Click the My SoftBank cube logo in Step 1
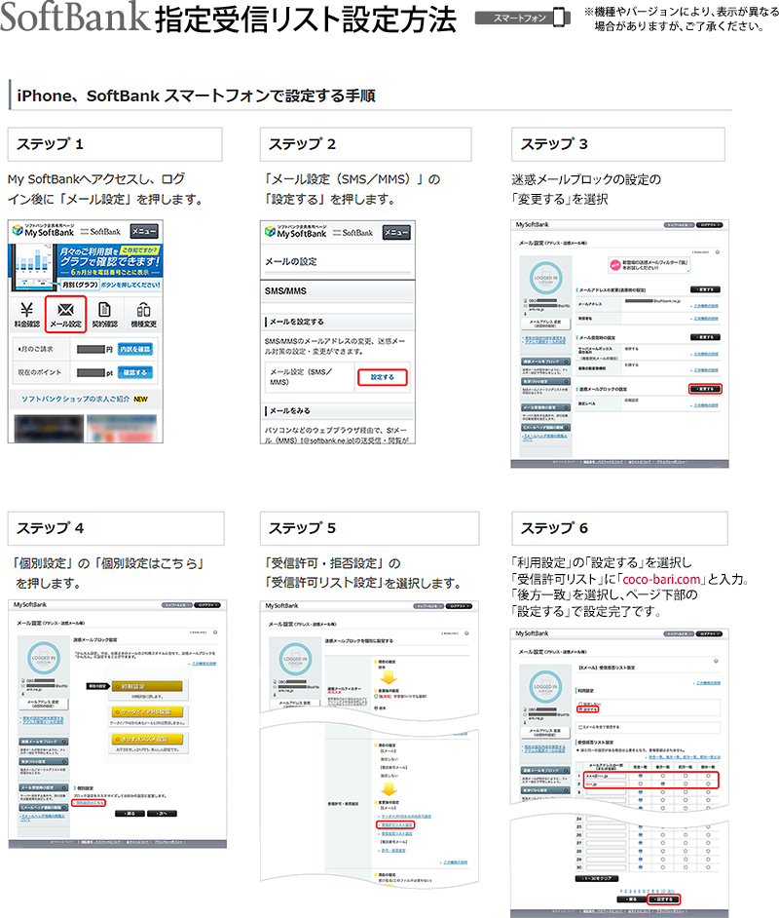Screen dimensions: 779x918 18,231
